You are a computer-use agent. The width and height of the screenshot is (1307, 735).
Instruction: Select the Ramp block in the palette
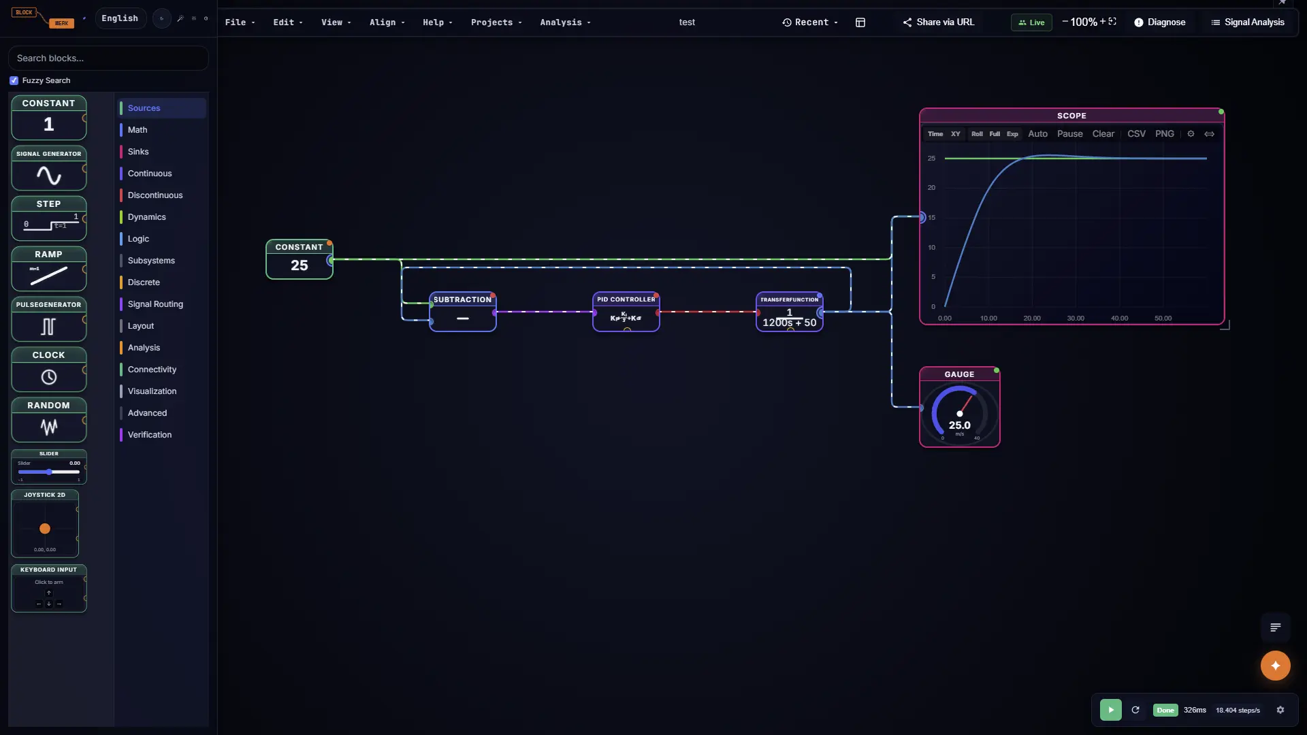tap(48, 269)
